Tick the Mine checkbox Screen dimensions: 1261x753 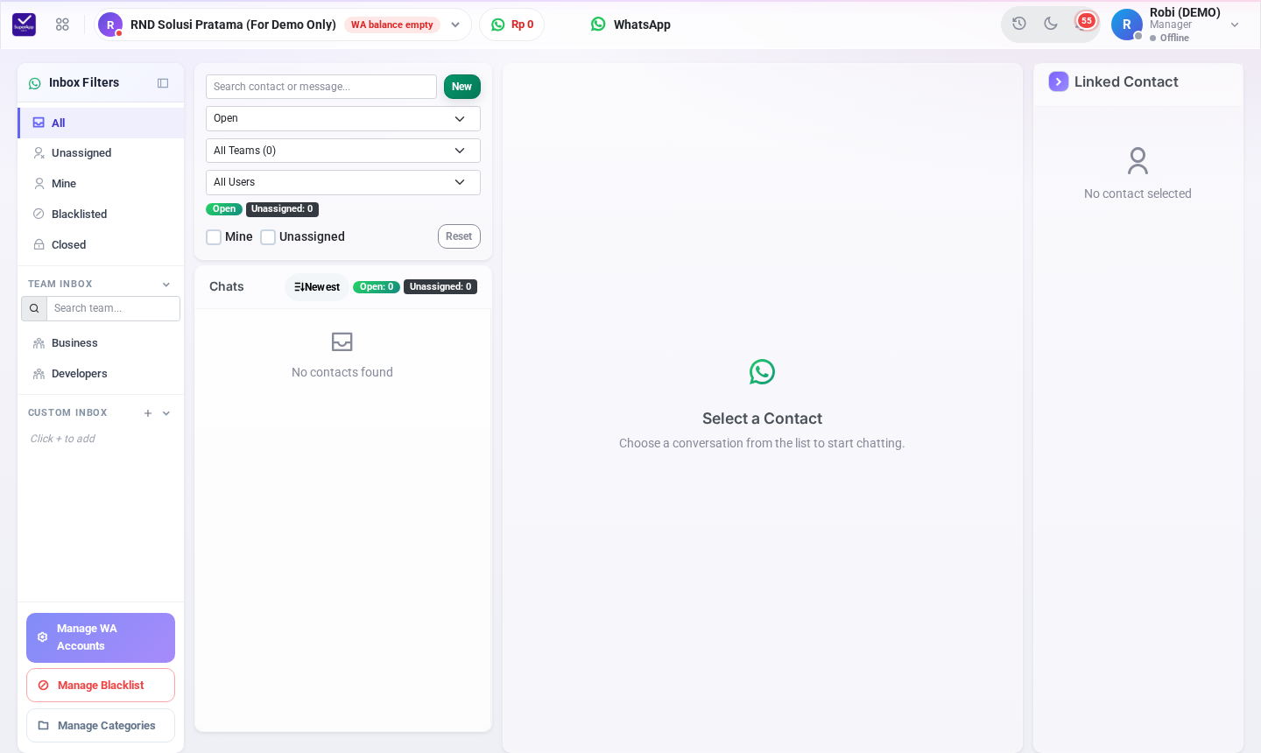click(214, 237)
